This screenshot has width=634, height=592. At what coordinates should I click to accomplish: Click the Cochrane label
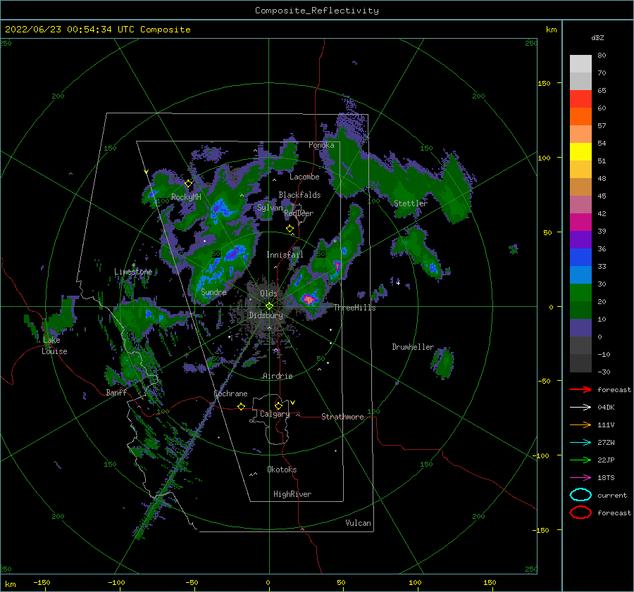(x=230, y=393)
